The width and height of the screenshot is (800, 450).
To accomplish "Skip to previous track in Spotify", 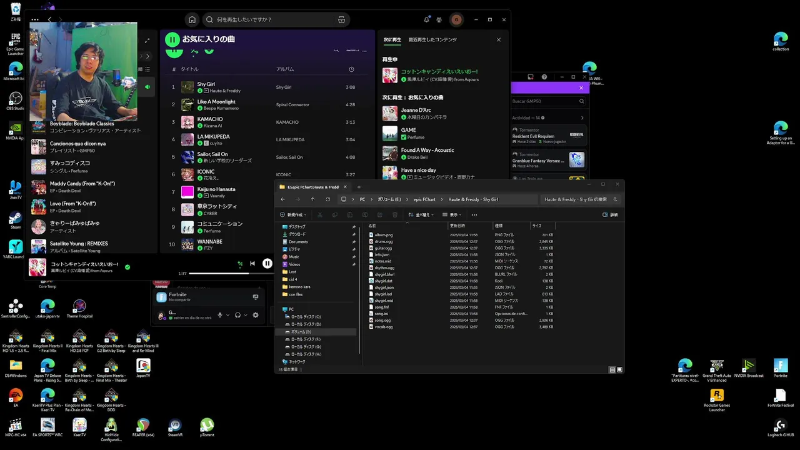I will click(252, 264).
